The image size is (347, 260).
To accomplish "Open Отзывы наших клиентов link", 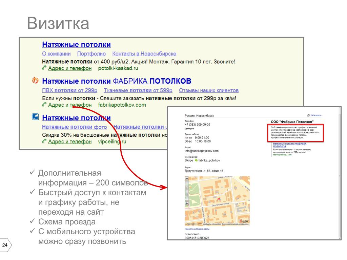I will [209, 90].
